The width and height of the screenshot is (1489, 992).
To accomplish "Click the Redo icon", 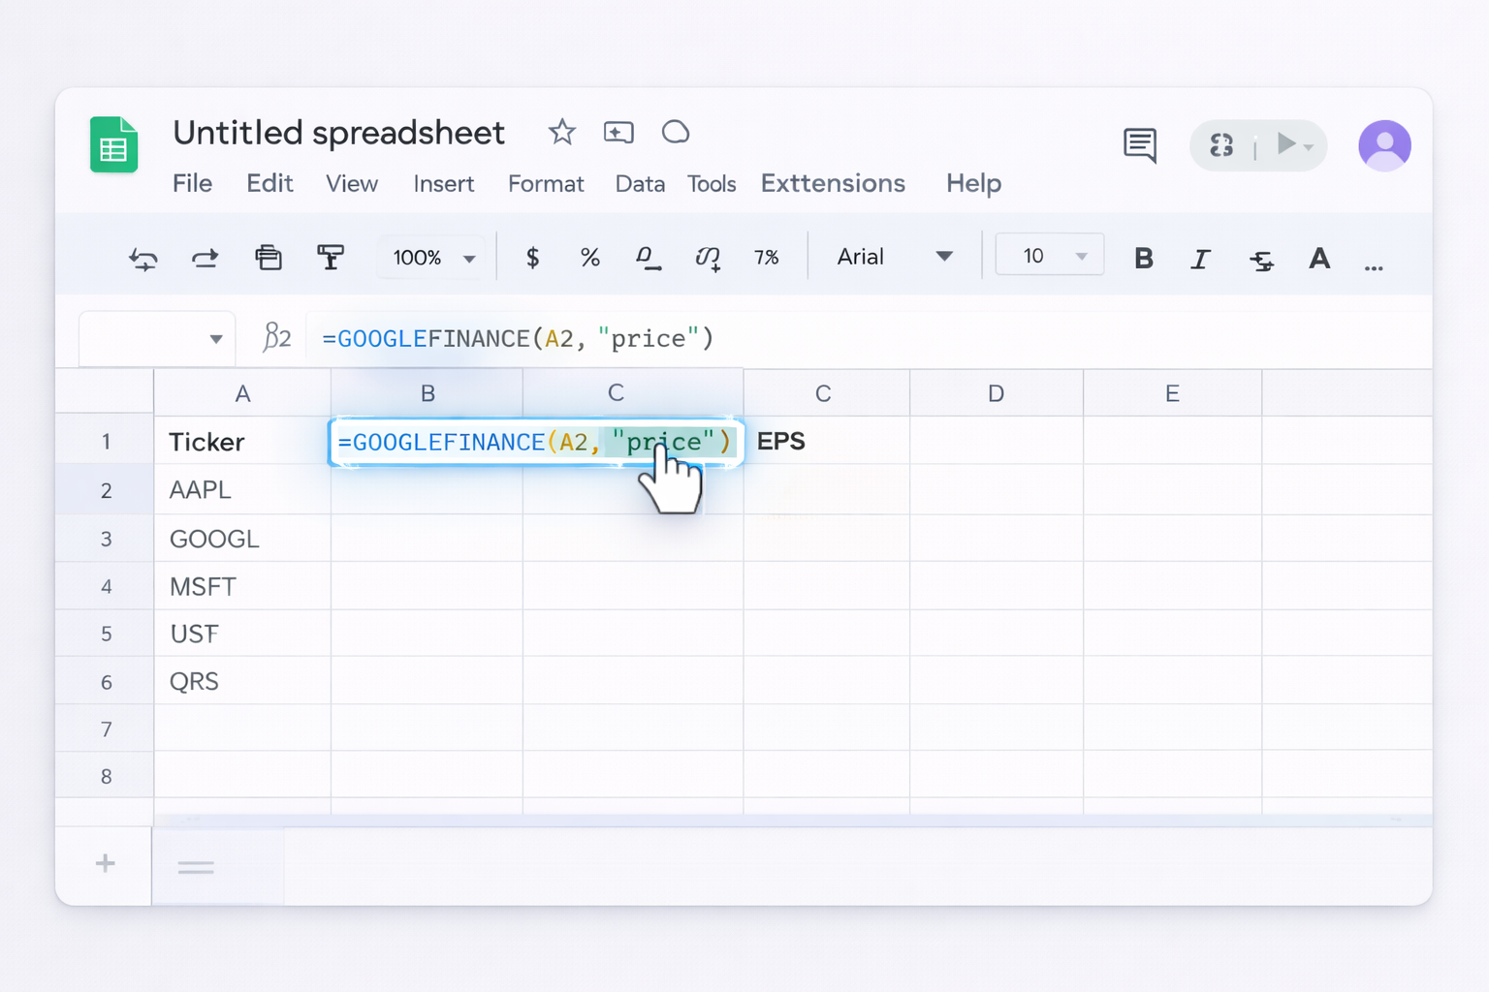I will point(205,259).
